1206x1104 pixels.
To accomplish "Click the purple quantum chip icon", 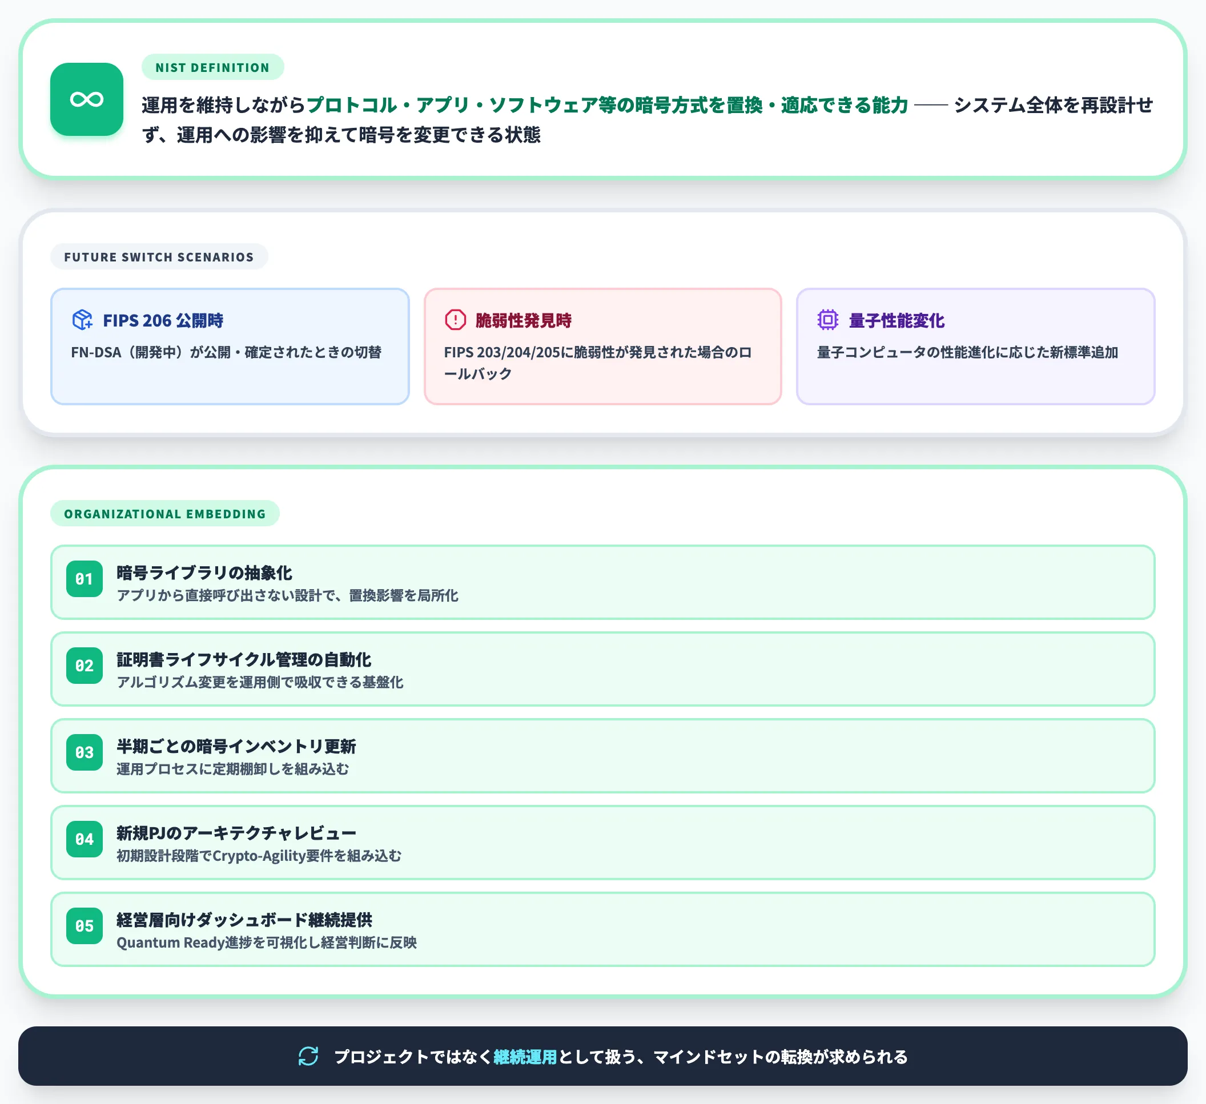I will (x=828, y=320).
